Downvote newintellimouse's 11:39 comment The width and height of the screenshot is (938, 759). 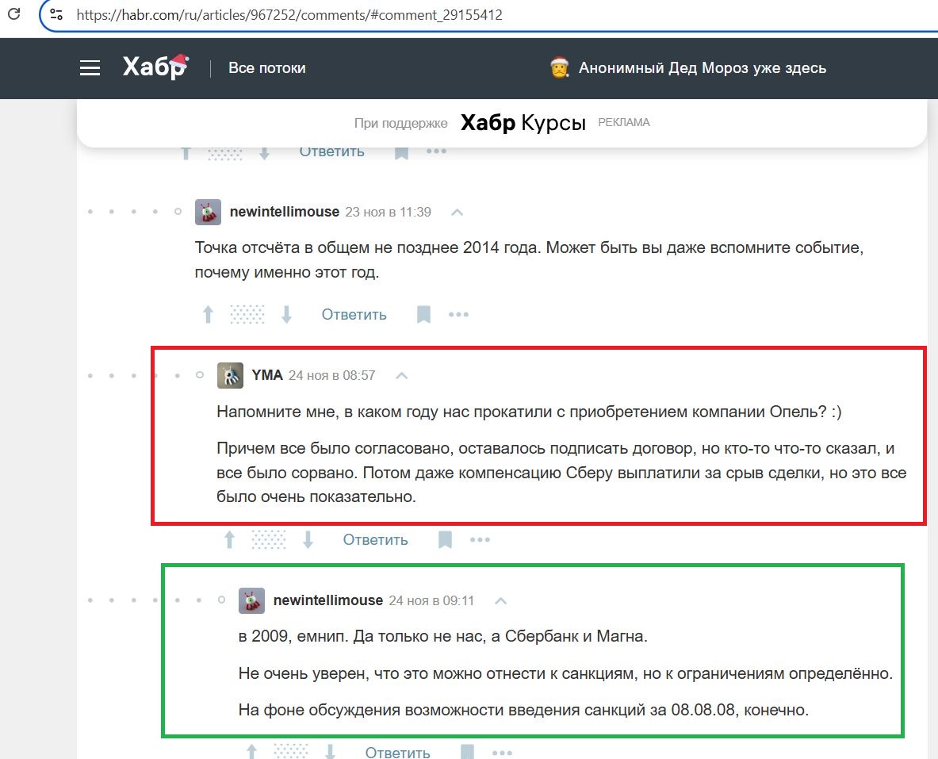287,315
